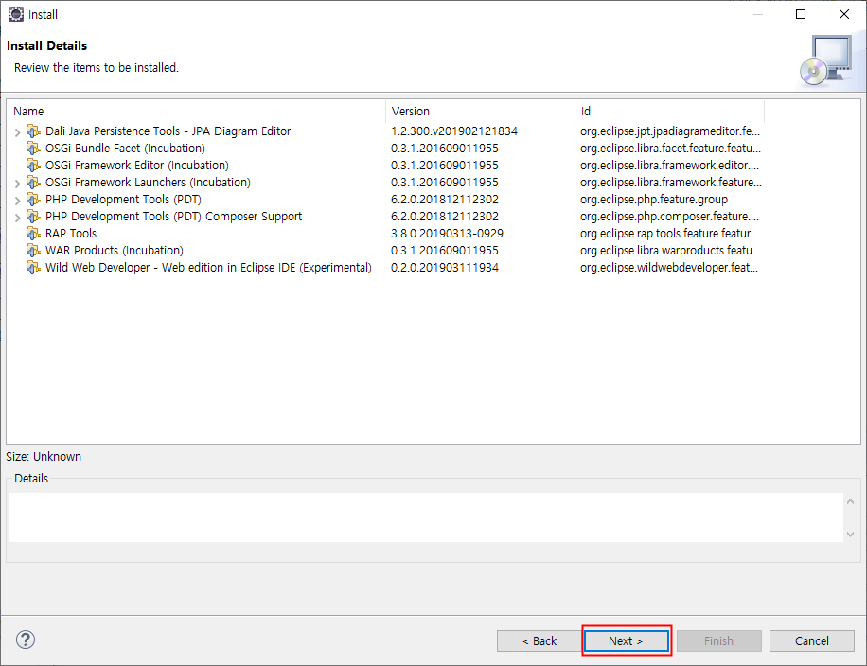Select 'OSGi Bundle Facet (Incubation)' row
The height and width of the screenshot is (666, 867).
(x=125, y=149)
